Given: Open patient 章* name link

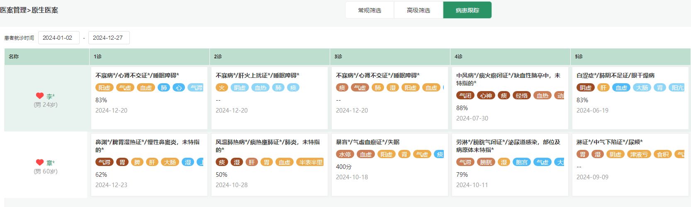Looking at the screenshot, I should pyautogui.click(x=51, y=163).
